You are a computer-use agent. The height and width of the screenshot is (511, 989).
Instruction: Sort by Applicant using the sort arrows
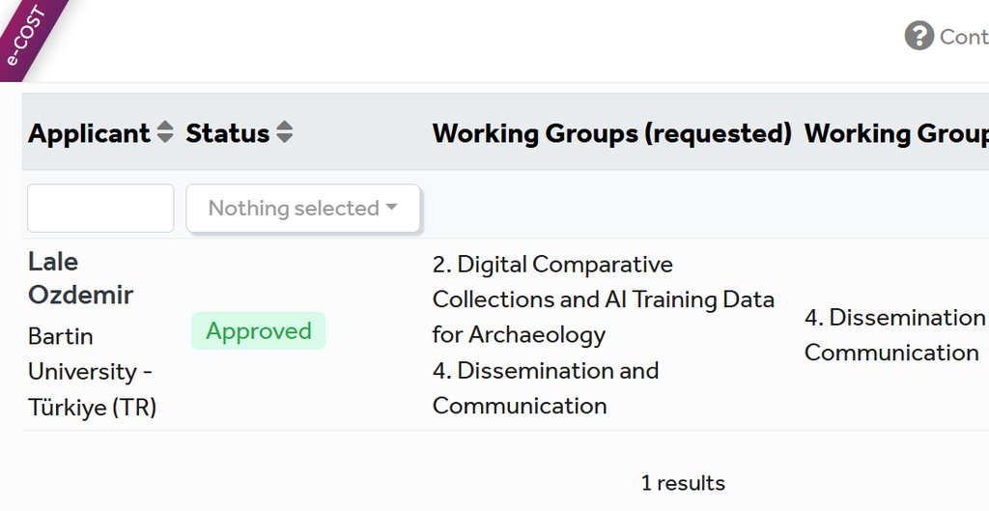pyautogui.click(x=165, y=132)
